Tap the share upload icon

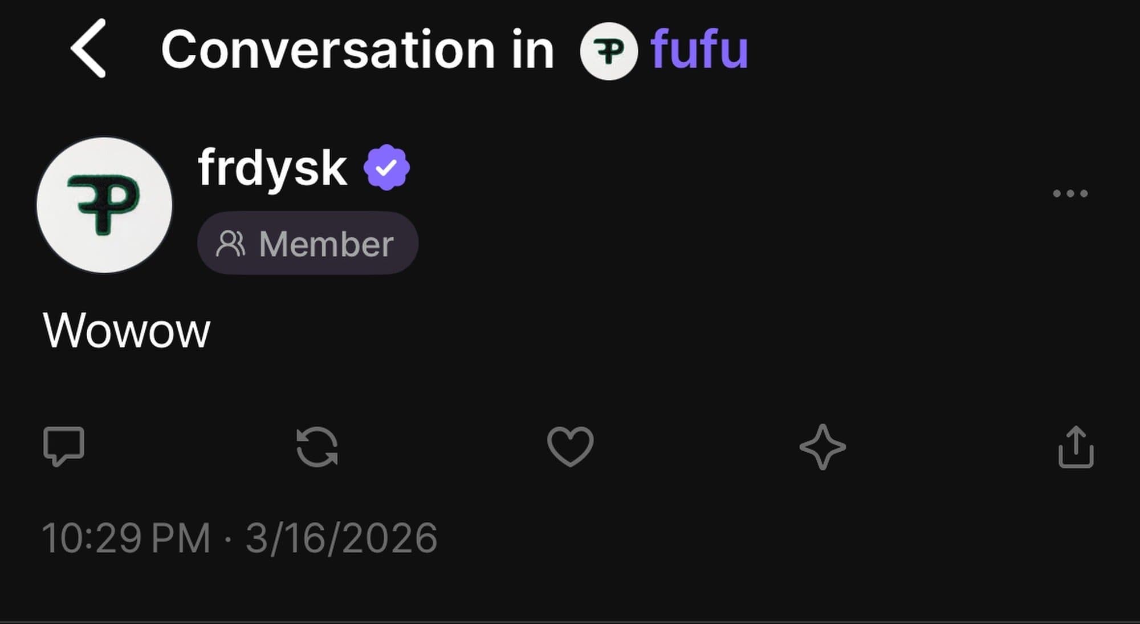(x=1076, y=447)
